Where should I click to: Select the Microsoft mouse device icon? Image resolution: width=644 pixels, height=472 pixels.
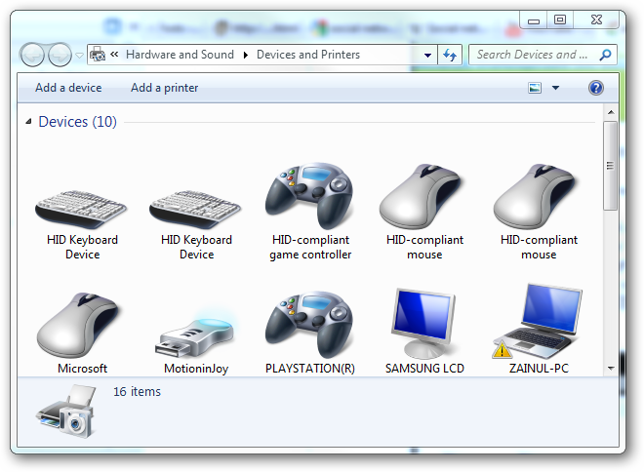[x=79, y=325]
